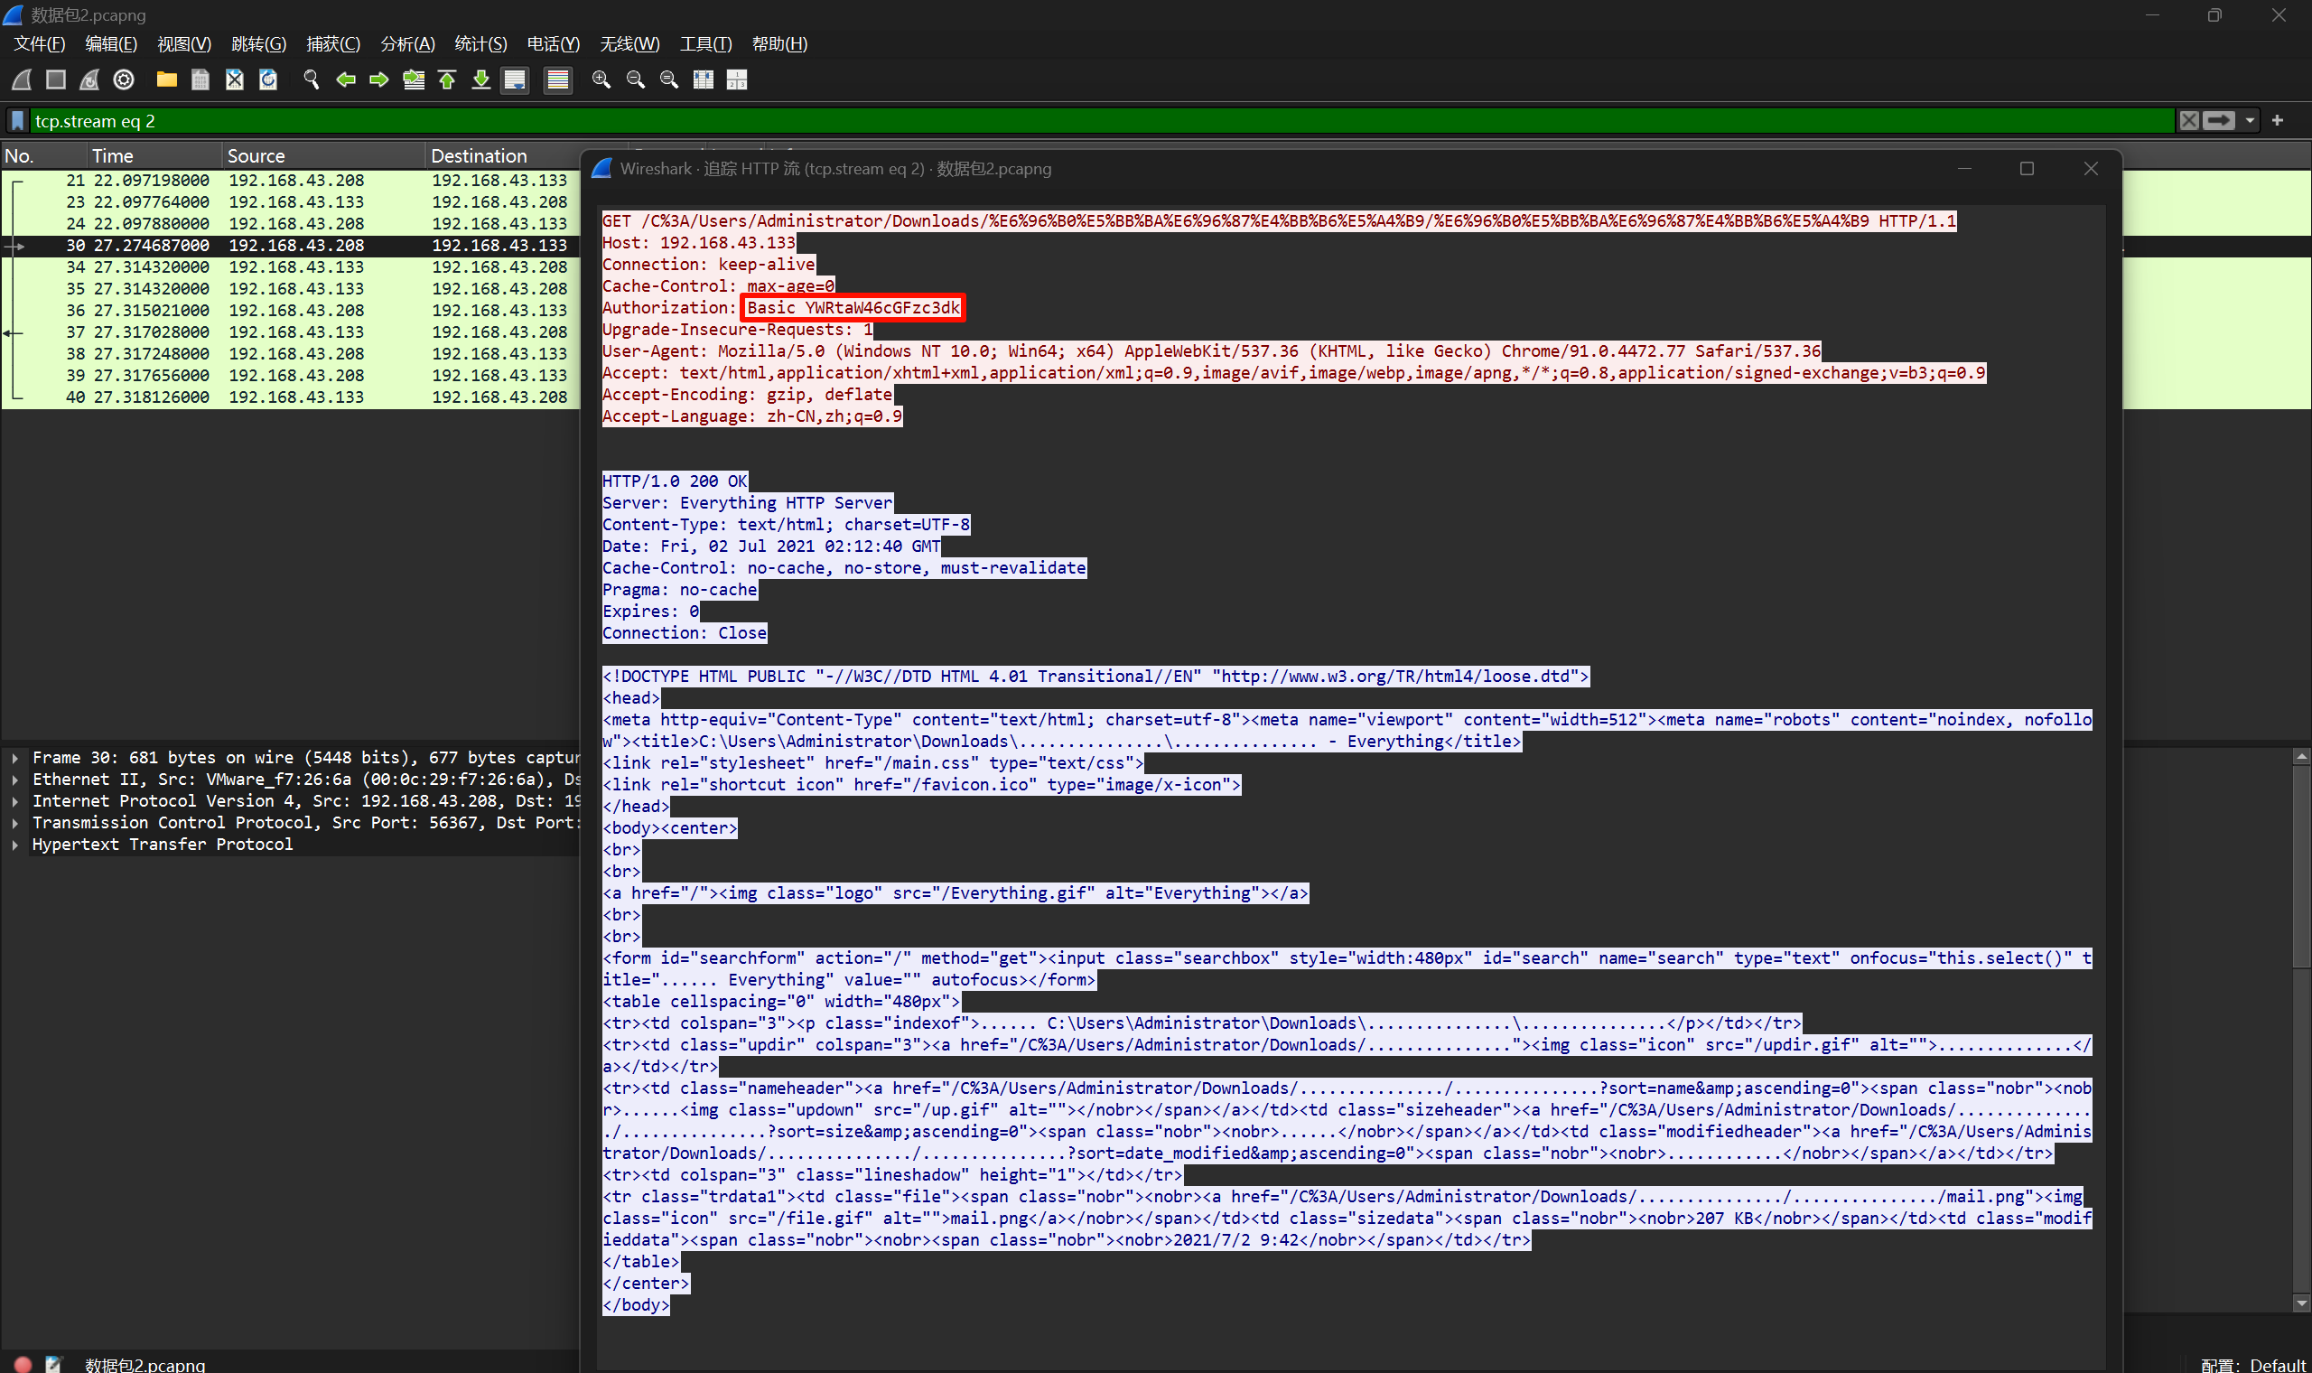
Task: Open the 跳转(G) menu
Action: (x=259, y=44)
